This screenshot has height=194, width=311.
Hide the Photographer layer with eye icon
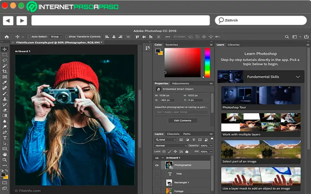click(x=157, y=165)
